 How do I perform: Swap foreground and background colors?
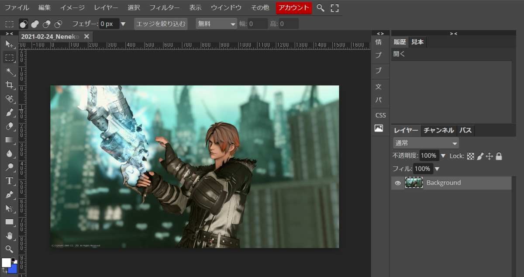tap(4, 271)
